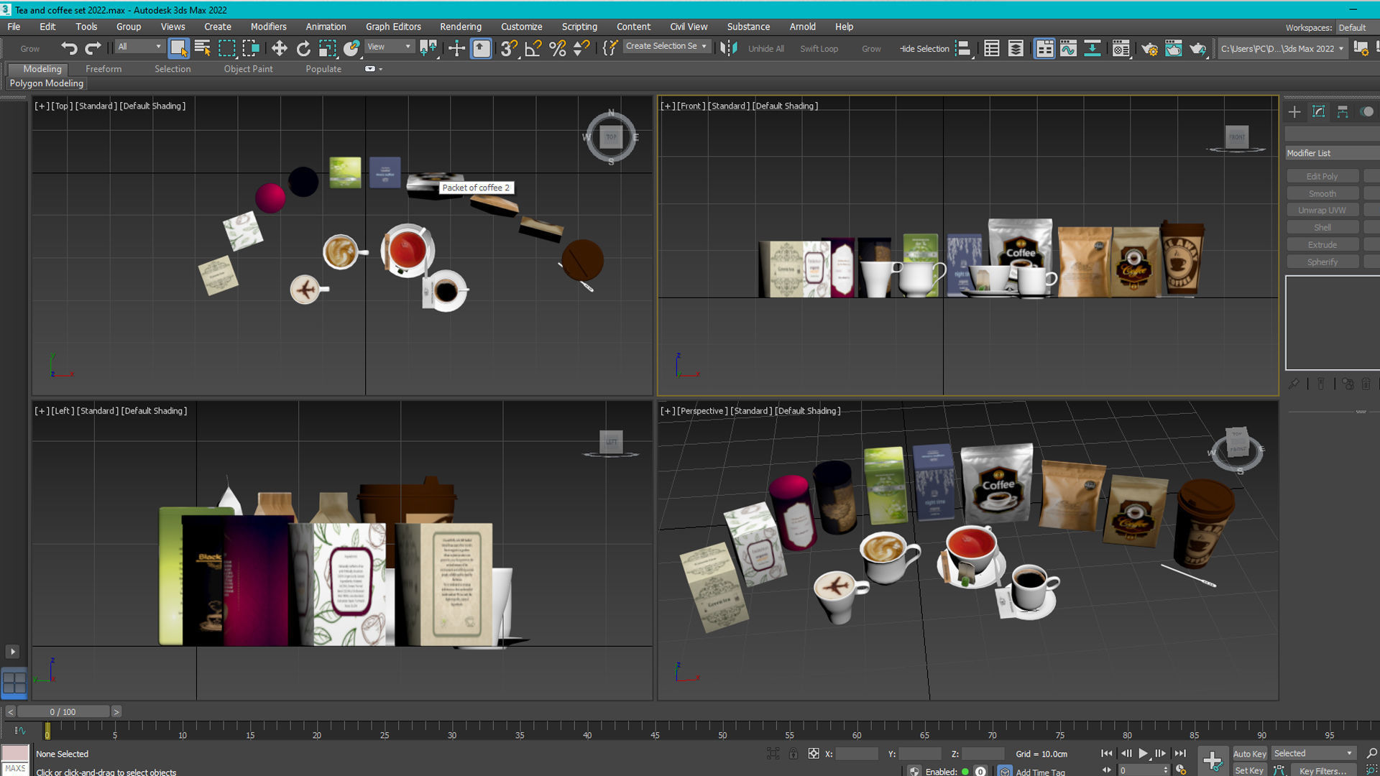Open the Modifiers menu

coord(268,27)
